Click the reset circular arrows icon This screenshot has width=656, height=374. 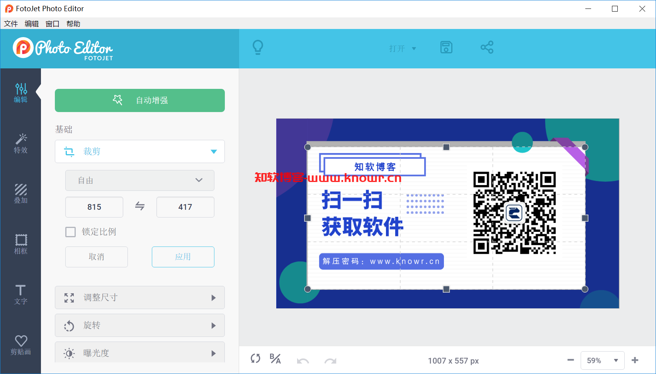coord(255,359)
